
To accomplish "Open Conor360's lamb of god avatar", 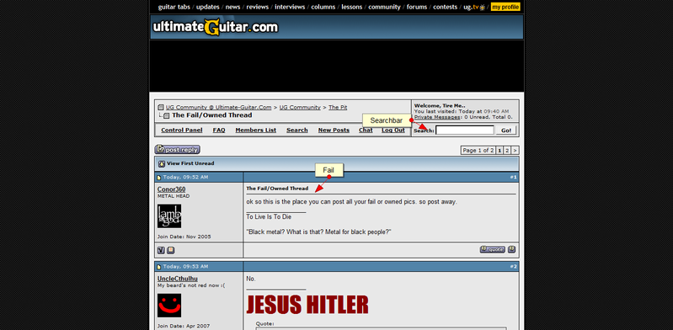I will pos(169,216).
